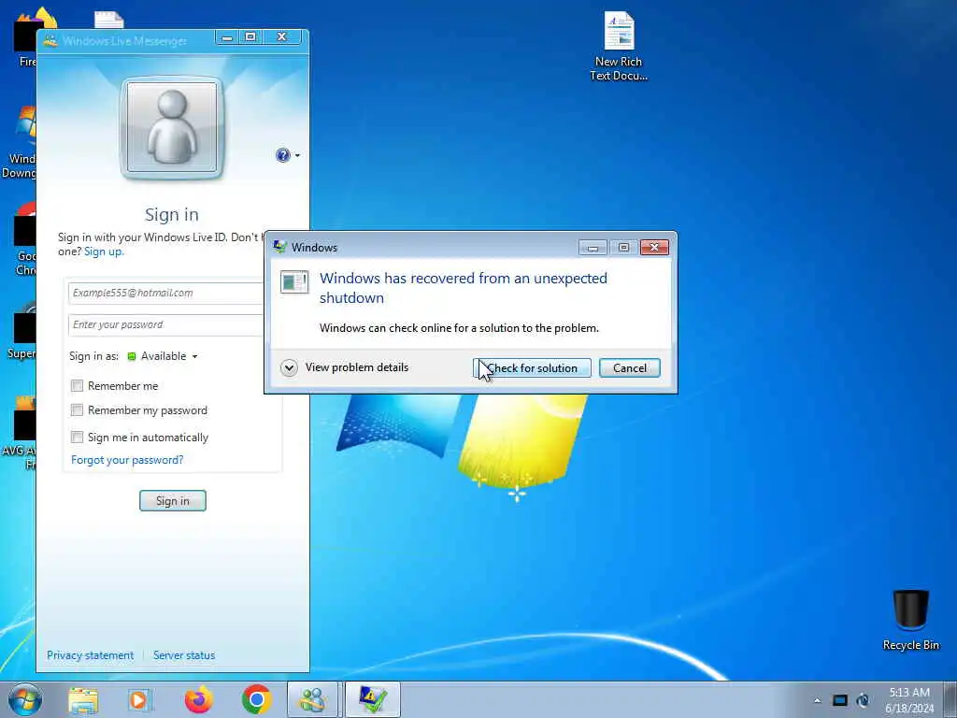Click the Messenger profile picture
Screen dimensions: 957x718
click(x=172, y=128)
